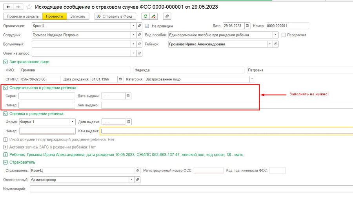The image size is (353, 203).
Task: Open the Больничный record via its open icon
Action: pos(139,44)
